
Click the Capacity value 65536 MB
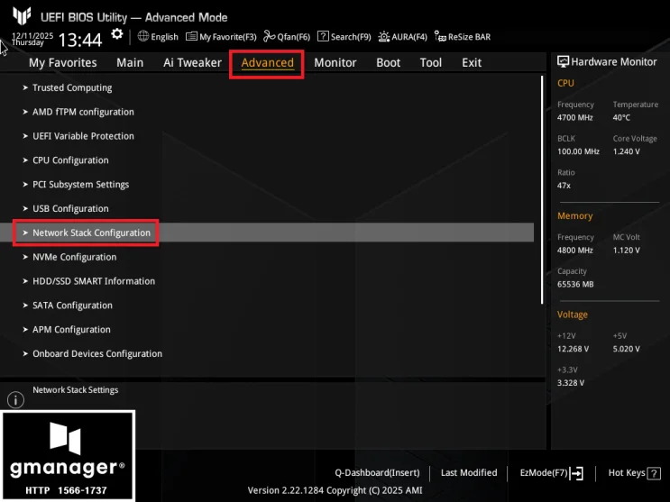pos(575,285)
